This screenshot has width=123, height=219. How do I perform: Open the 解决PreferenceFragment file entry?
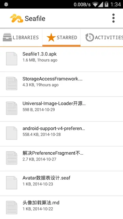pyautogui.click(x=61, y=158)
